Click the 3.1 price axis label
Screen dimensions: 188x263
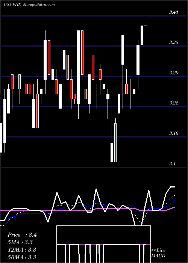(172, 163)
